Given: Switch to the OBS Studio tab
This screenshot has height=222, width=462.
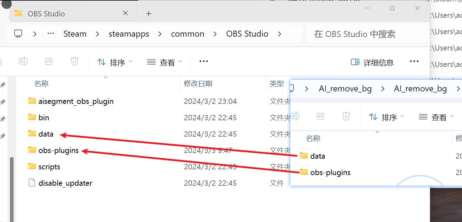Looking at the screenshot, I should (46, 14).
